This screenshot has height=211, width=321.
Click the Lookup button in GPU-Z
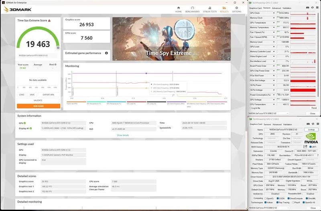311,129
